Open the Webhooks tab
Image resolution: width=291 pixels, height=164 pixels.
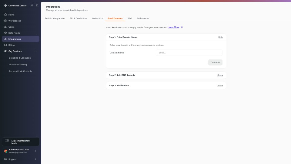[x=97, y=19]
